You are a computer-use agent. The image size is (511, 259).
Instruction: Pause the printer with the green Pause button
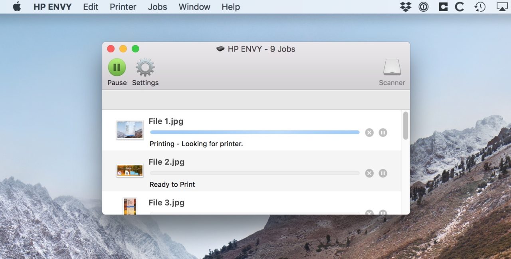coord(117,67)
